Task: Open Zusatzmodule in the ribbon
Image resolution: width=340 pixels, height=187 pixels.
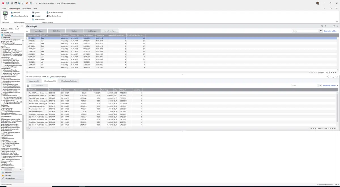Action: point(38,19)
